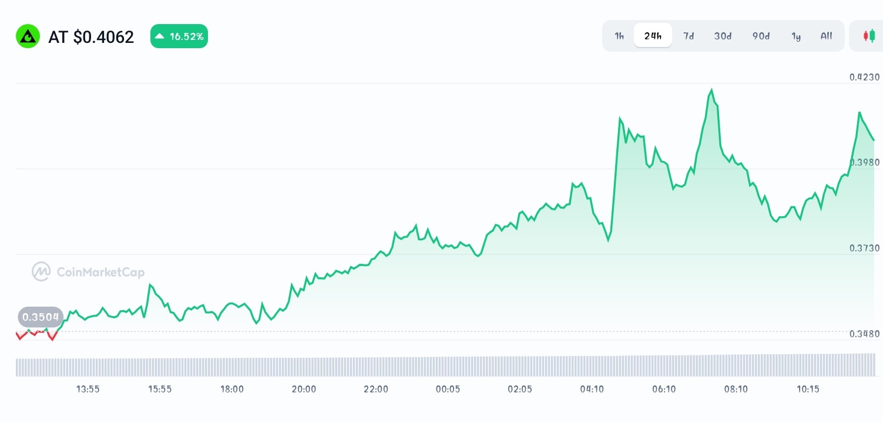Click the highest peak of the price line

click(711, 90)
